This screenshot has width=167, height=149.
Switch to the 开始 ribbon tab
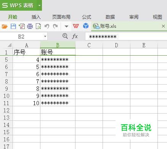tap(13, 17)
